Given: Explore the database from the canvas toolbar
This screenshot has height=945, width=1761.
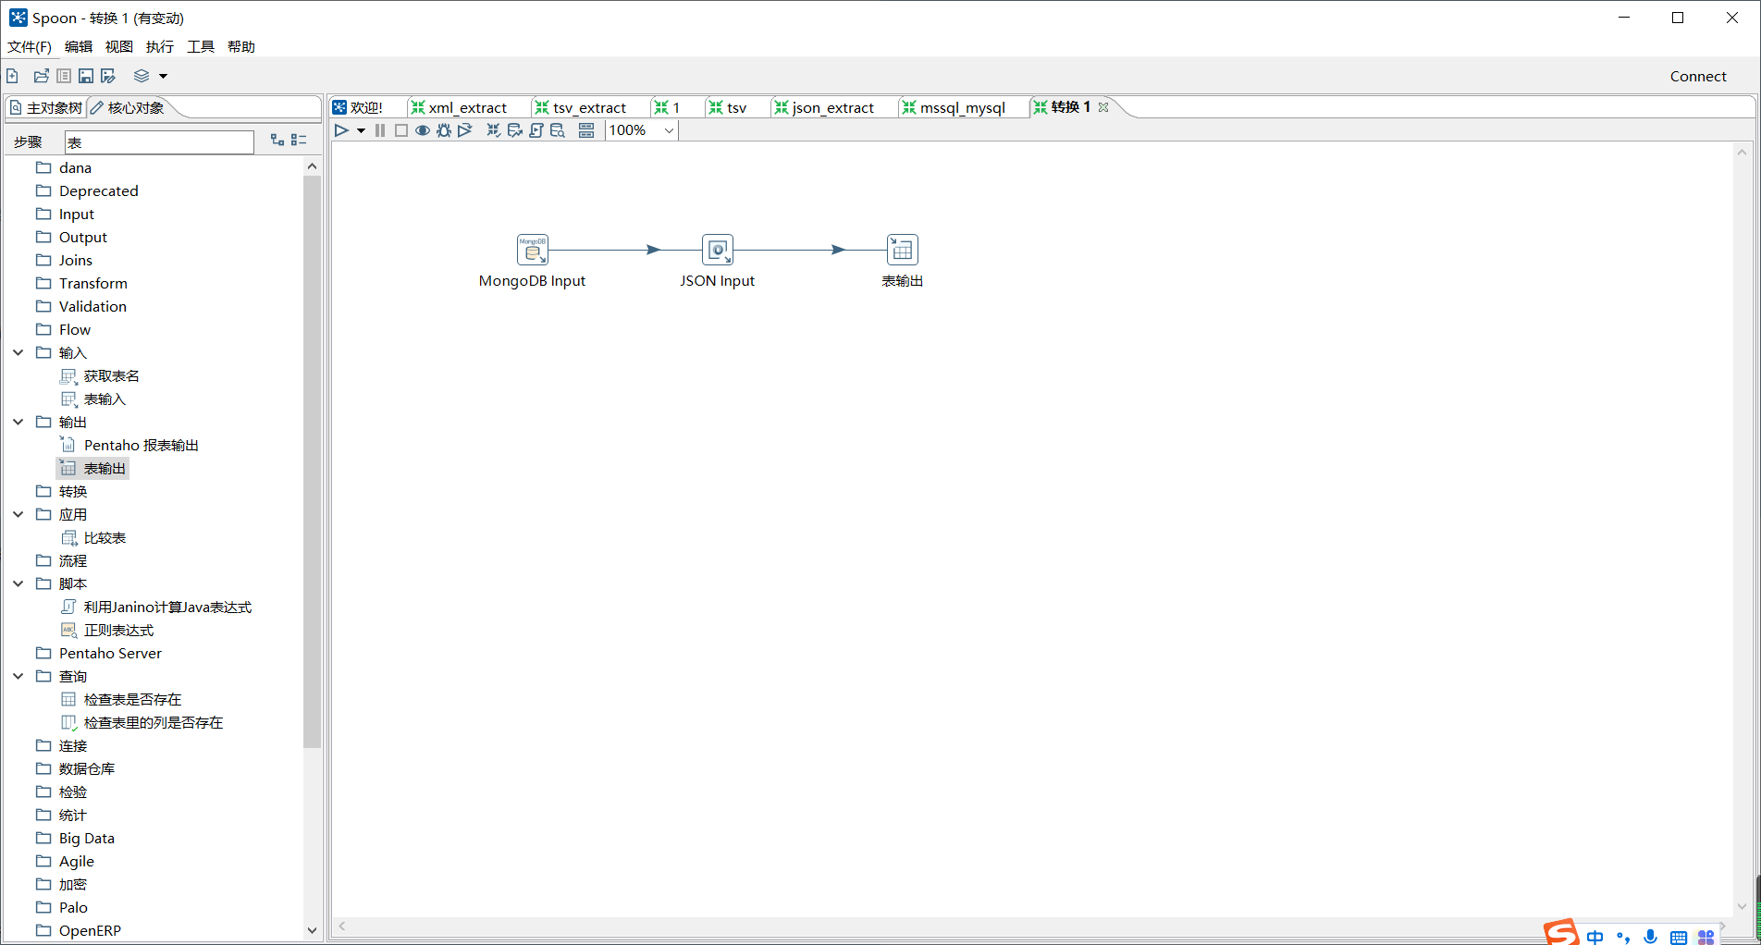Looking at the screenshot, I should [x=558, y=130].
